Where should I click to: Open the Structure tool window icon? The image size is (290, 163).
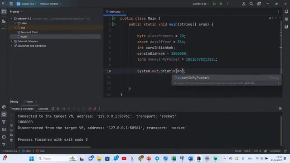pos(4,21)
